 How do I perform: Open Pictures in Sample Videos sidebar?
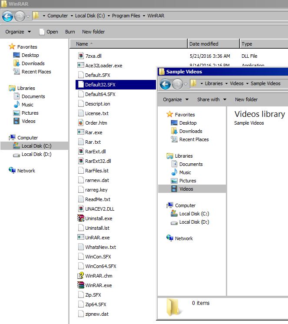(x=184, y=181)
